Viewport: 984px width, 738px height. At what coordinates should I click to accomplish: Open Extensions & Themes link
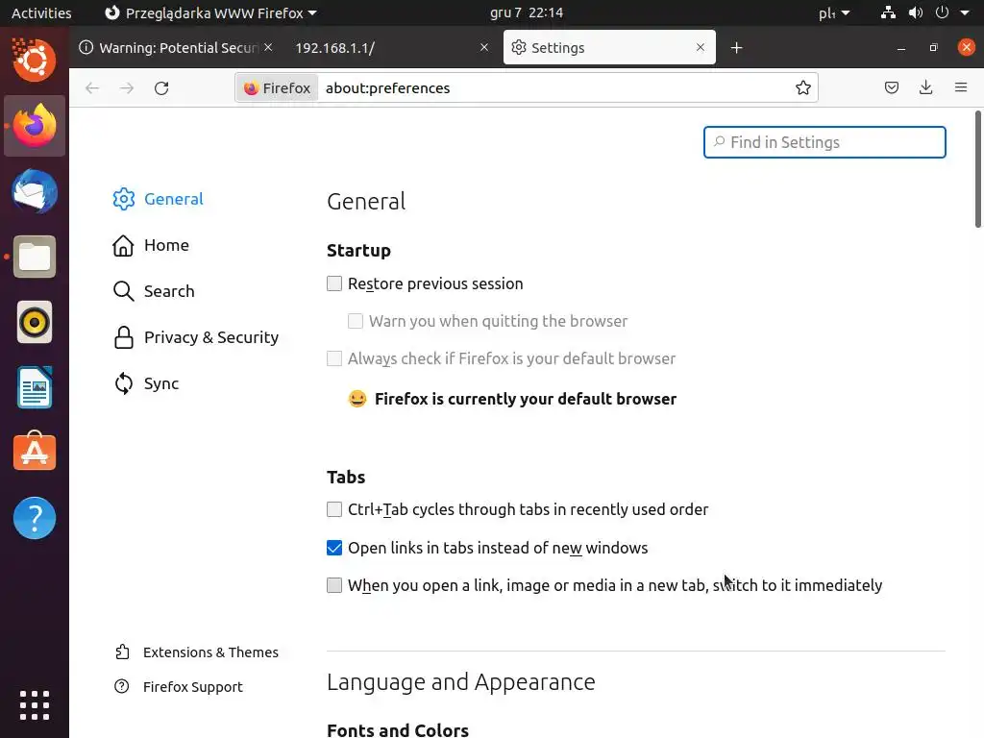point(209,652)
